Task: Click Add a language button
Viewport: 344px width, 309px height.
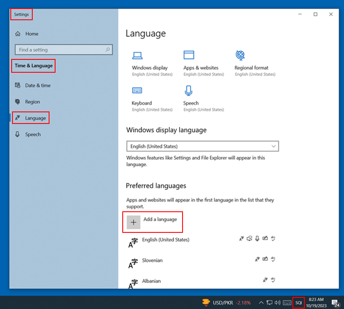Action: 152,222
